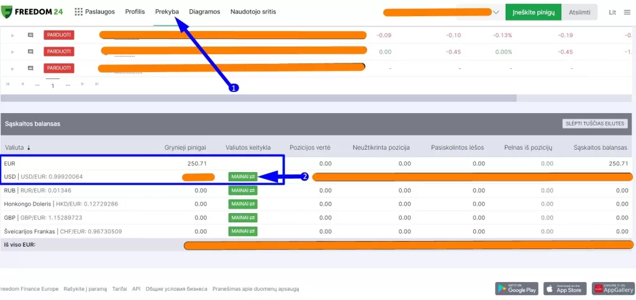Open the API footer link
This screenshot has width=636, height=300.
coord(136,289)
